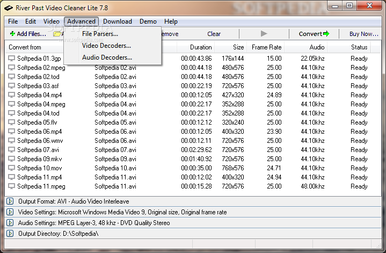Click the Buy Now button
Image resolution: width=386 pixels, height=253 pixels.
(363, 34)
